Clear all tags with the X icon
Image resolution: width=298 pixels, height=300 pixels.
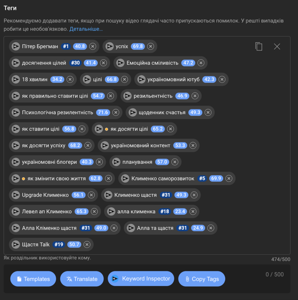point(277,47)
